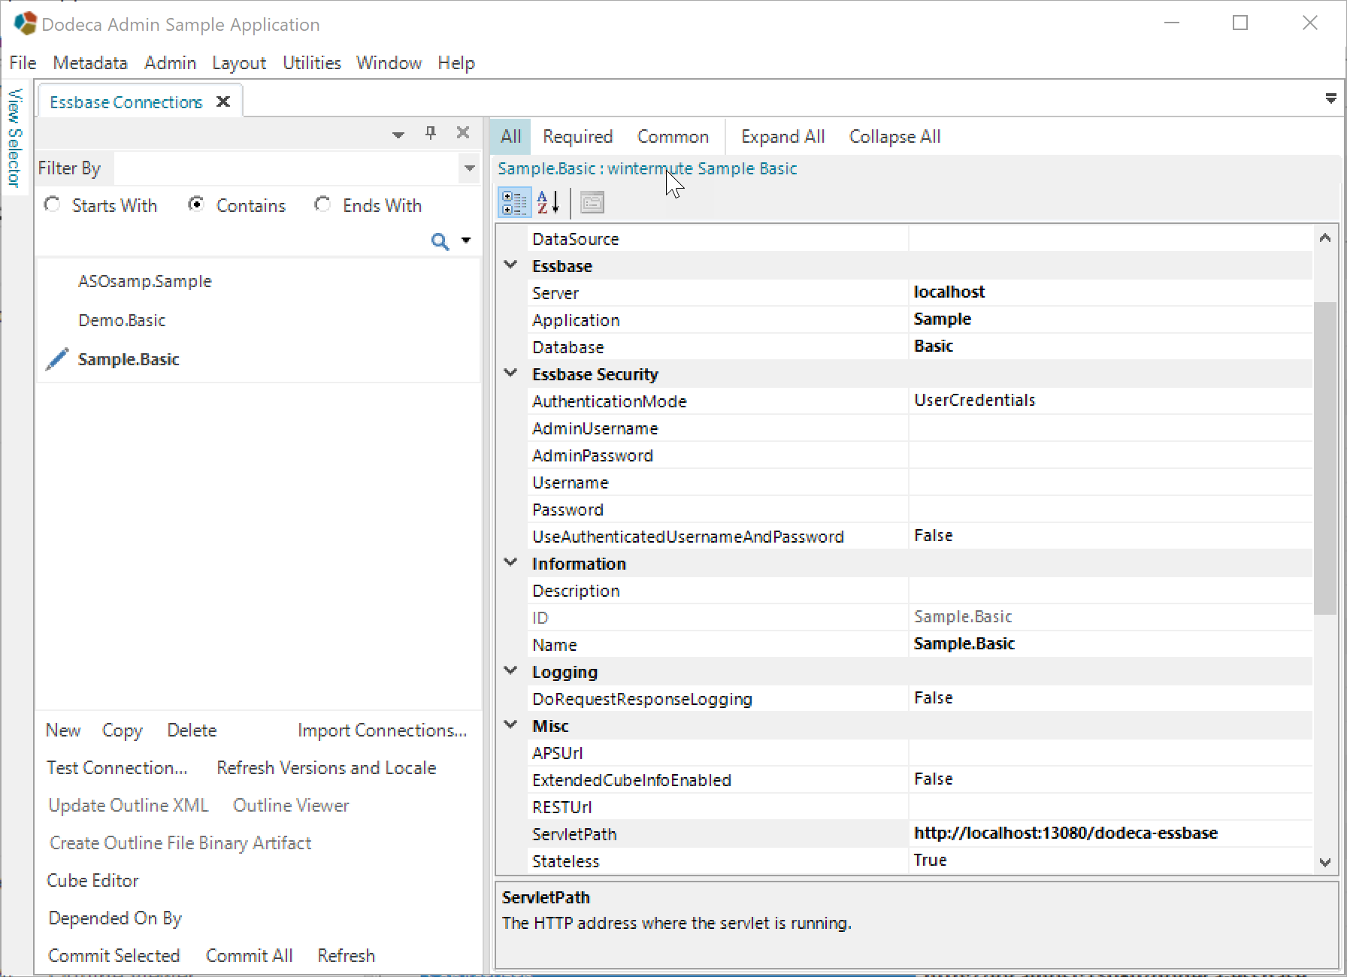
Task: Open the Utilities menu
Action: [x=312, y=63]
